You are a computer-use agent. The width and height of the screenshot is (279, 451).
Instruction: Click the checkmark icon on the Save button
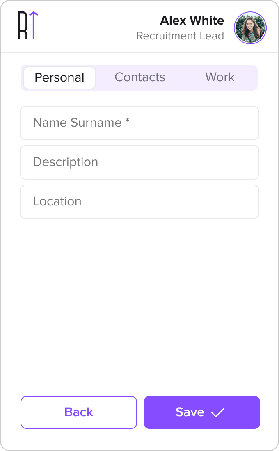[x=217, y=412]
